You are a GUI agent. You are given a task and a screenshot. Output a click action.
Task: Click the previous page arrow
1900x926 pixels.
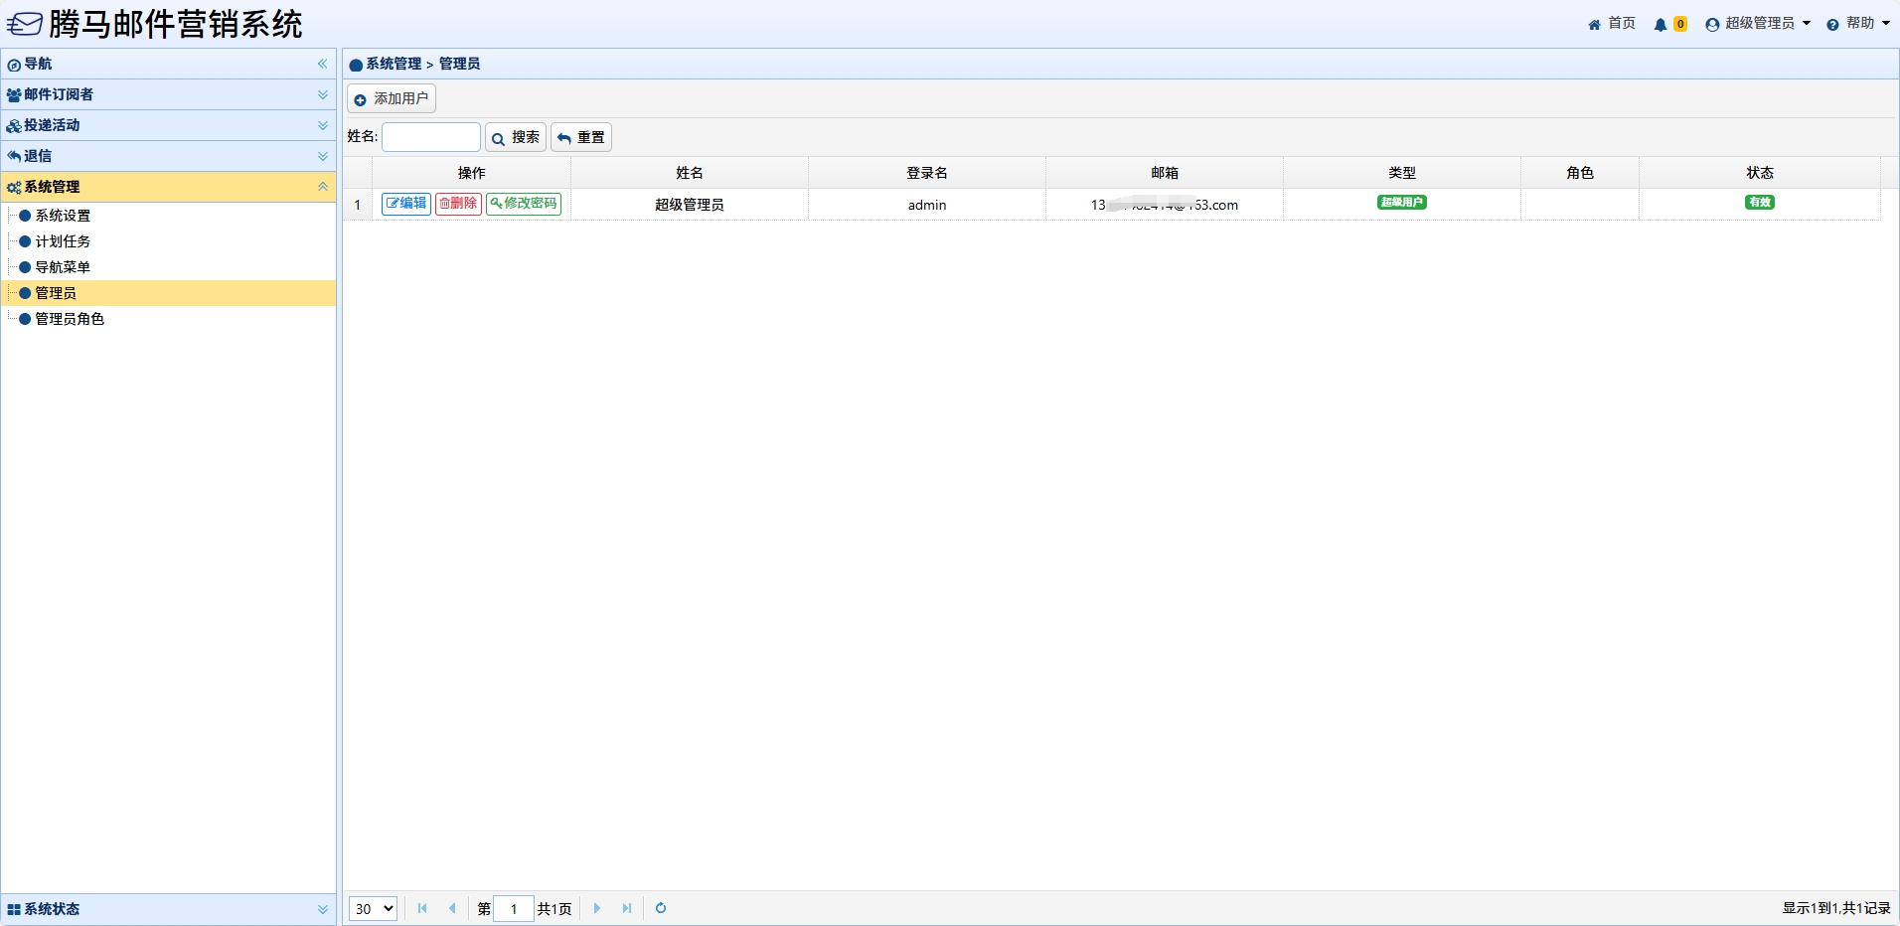point(452,908)
